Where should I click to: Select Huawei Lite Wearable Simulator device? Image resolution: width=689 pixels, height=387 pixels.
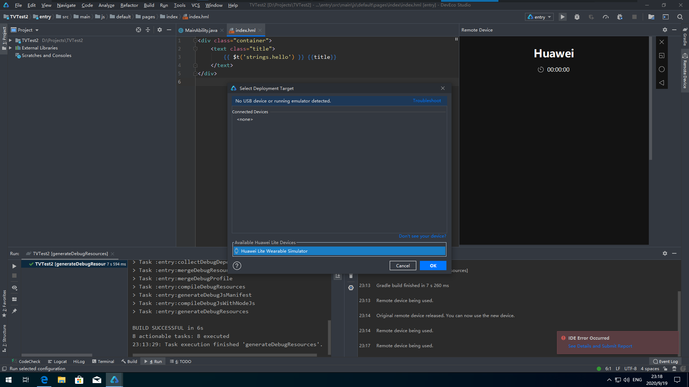pyautogui.click(x=339, y=251)
